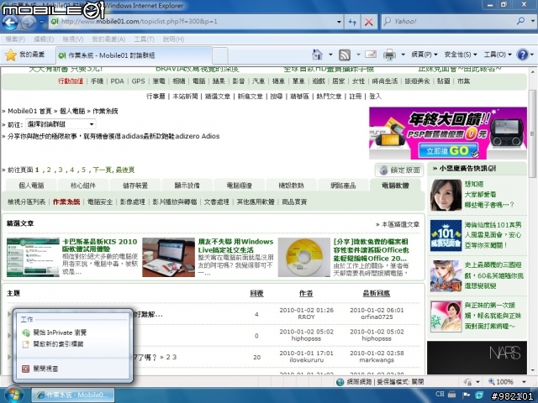Viewport: 538px width, 403px height.
Task: Click last replier markwangs
Action: [377, 360]
